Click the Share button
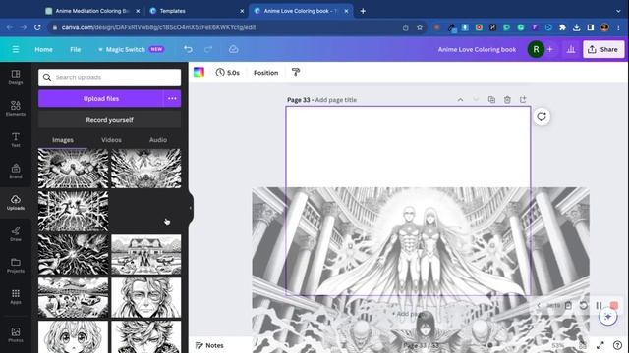629x353 pixels. (x=603, y=49)
